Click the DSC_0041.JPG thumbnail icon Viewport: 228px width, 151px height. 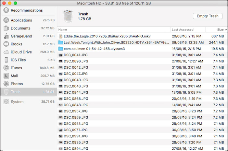pyautogui.click(x=61, y=55)
